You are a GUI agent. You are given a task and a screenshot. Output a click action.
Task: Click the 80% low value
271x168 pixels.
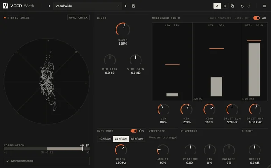163,122
